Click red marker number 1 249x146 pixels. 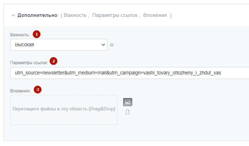point(37,34)
